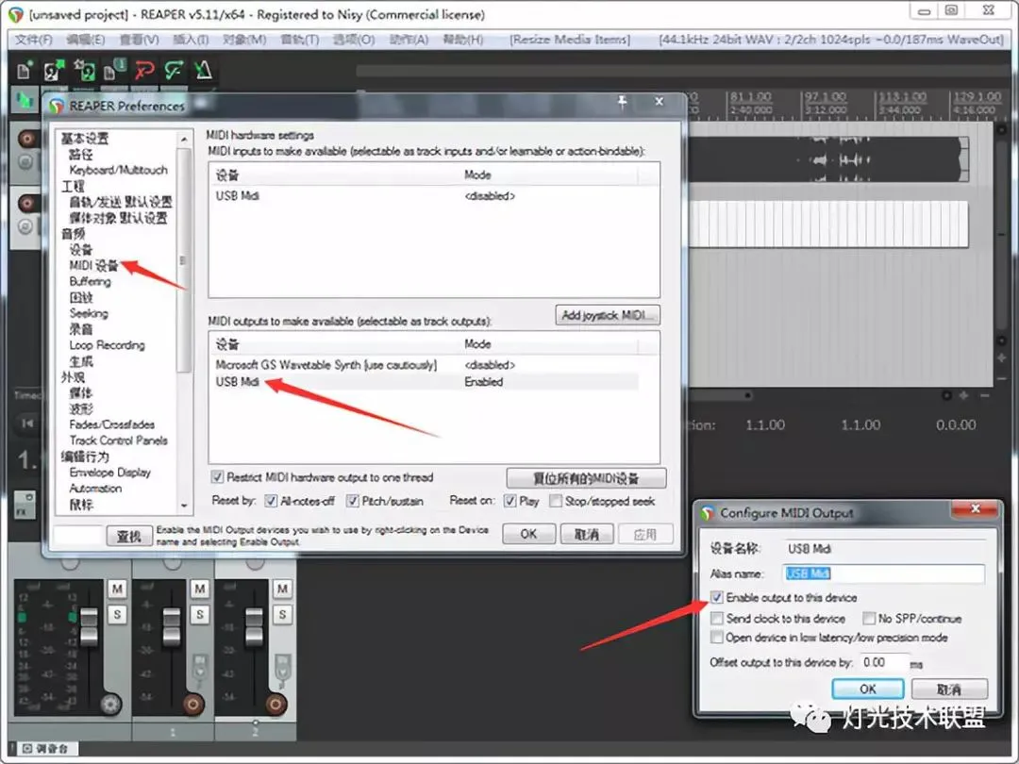Open the 选项(O) menu
The width and height of the screenshot is (1019, 764).
click(354, 40)
